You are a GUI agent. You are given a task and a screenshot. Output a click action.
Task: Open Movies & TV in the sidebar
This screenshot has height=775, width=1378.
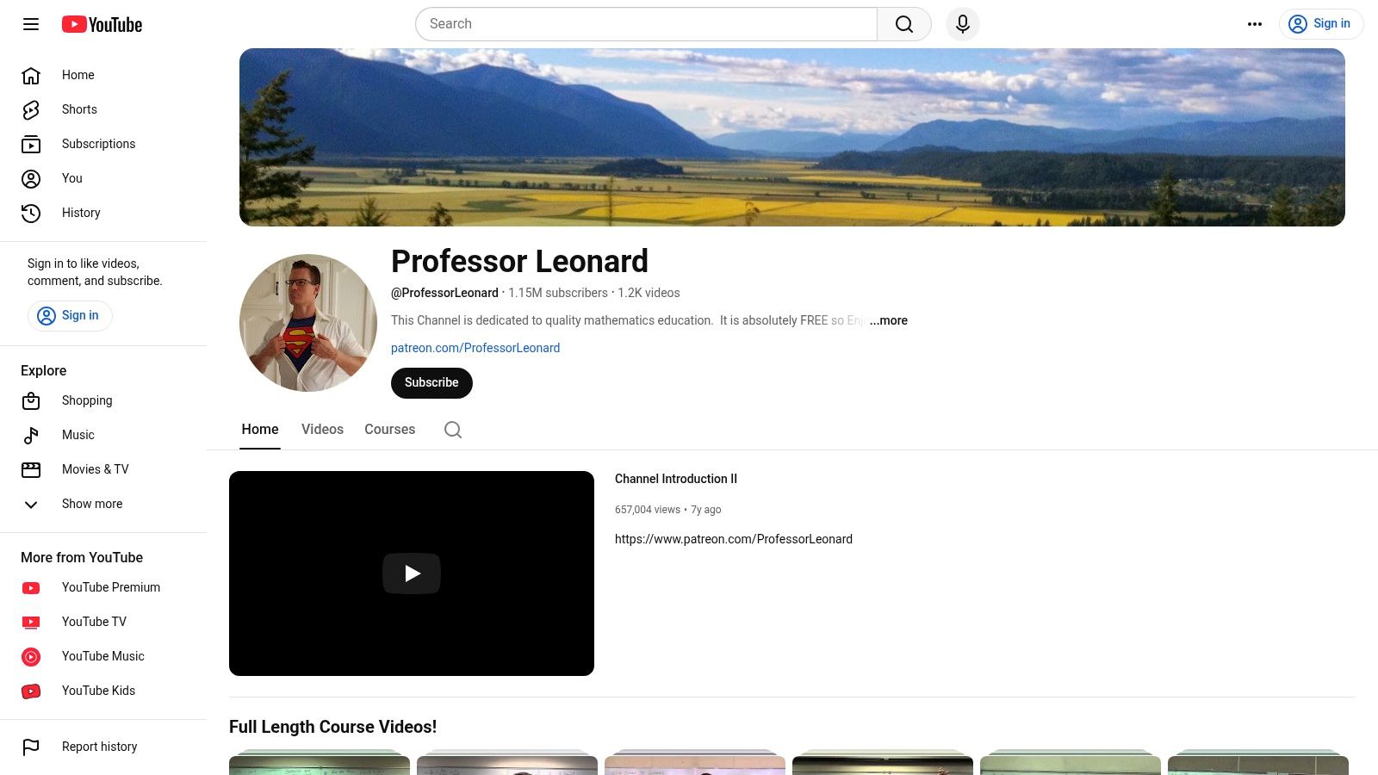(x=103, y=470)
